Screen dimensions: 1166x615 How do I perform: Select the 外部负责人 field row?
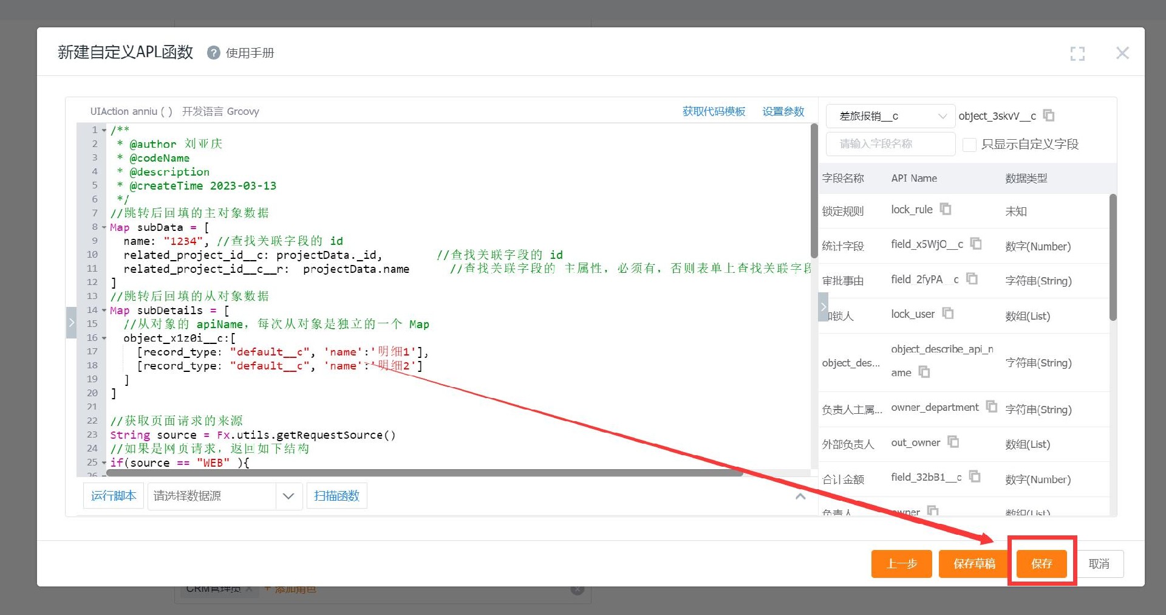(x=964, y=444)
